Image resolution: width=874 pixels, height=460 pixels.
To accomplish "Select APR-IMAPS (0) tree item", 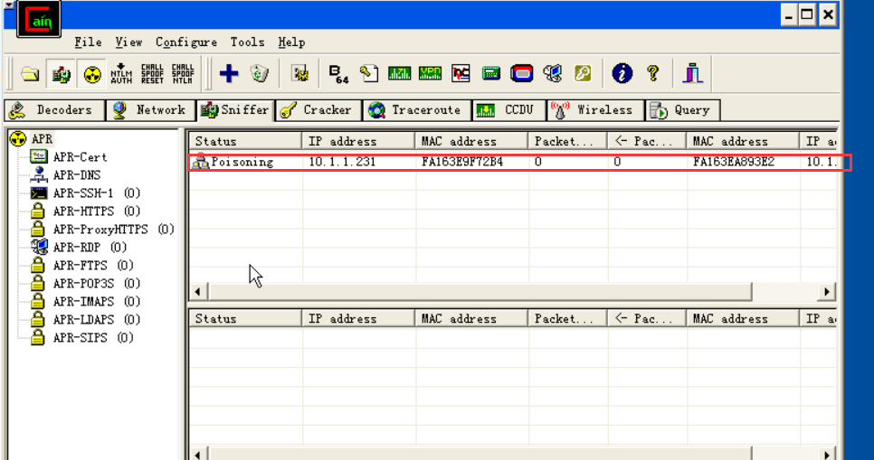I will tap(97, 302).
